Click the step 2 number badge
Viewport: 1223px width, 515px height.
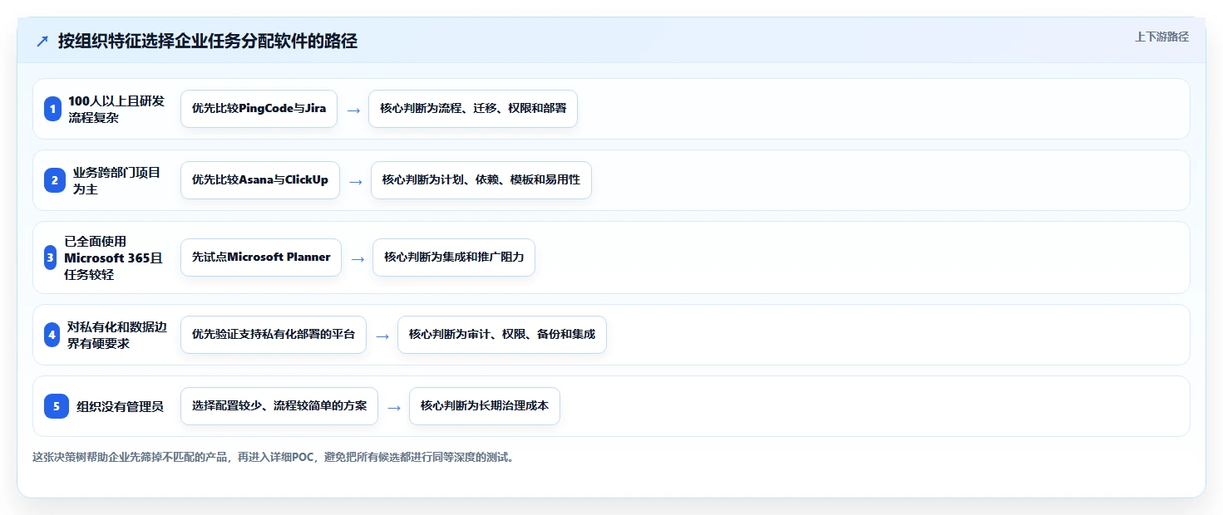[x=55, y=180]
